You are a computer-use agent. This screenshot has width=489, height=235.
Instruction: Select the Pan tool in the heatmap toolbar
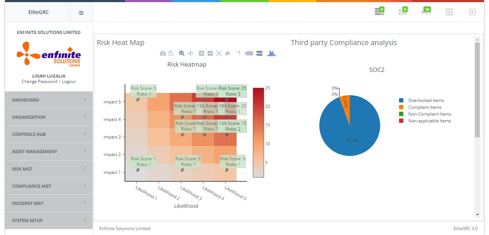coord(190,53)
